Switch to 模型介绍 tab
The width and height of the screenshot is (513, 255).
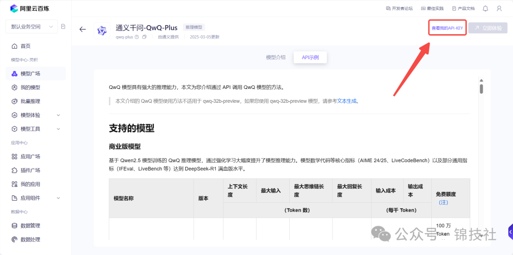[x=276, y=58]
